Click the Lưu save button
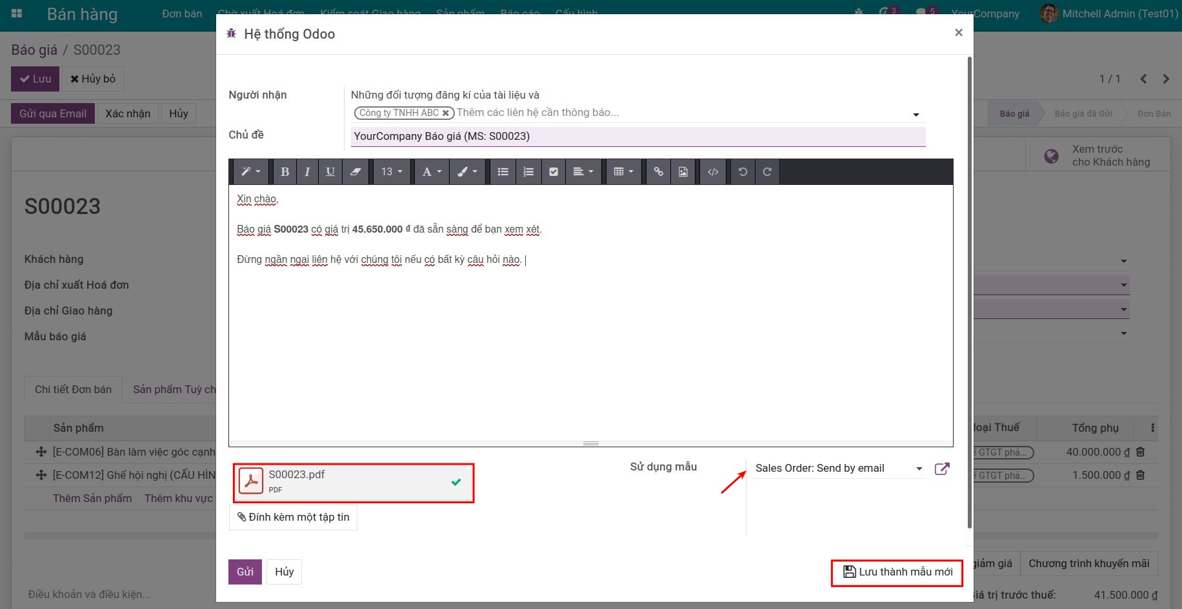 [35, 79]
